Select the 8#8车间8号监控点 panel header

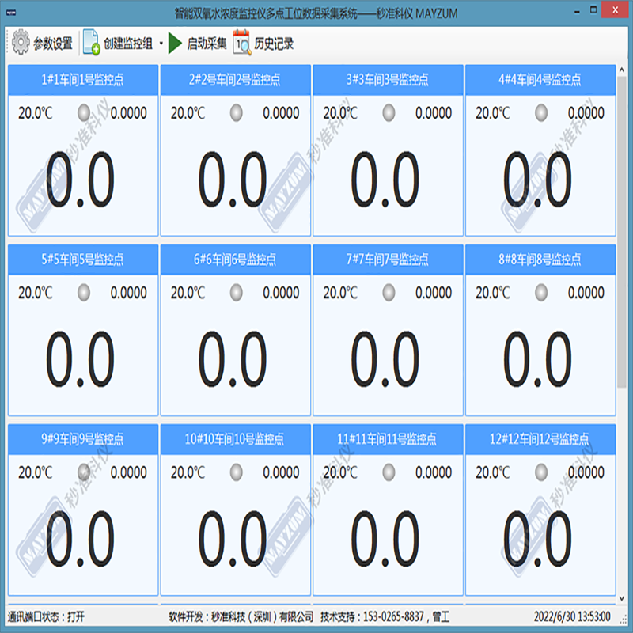click(540, 259)
